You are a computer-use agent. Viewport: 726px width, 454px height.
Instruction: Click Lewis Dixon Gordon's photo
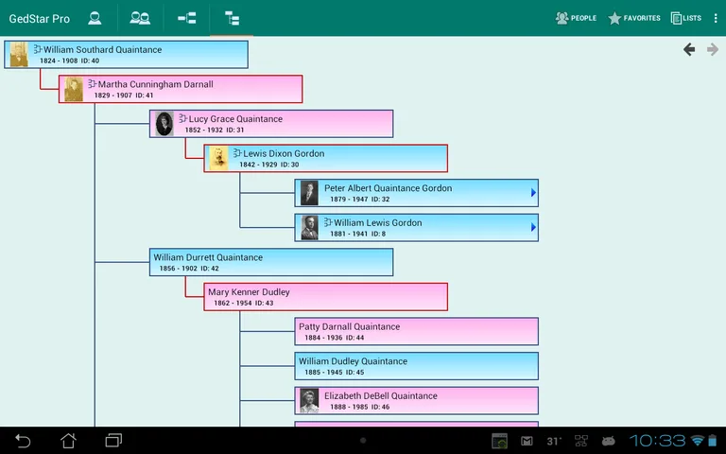(x=218, y=159)
